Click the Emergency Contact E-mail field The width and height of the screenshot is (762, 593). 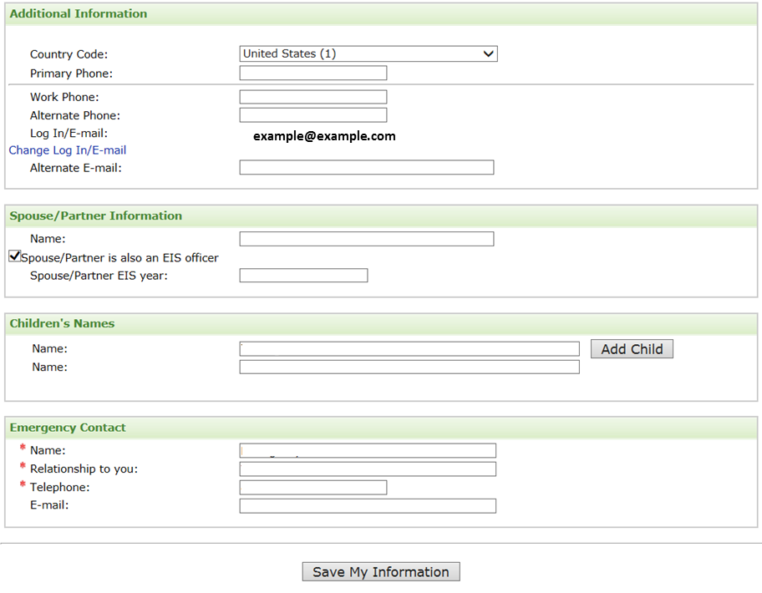[368, 505]
